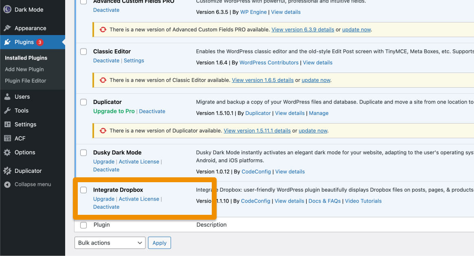Open the Settings menu
Screen dimensions: 474x256
(x=32, y=124)
